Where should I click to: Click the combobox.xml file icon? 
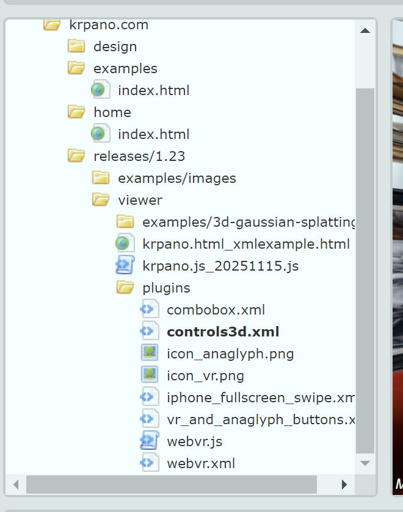(150, 310)
